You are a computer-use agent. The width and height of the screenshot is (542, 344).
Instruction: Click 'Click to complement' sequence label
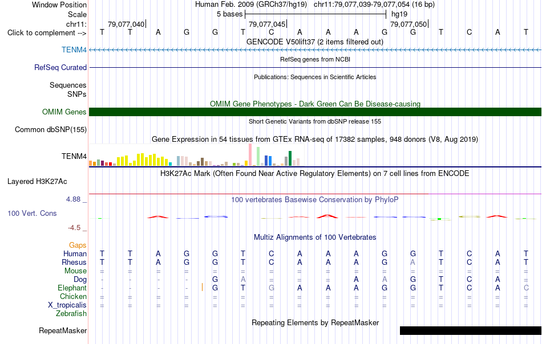click(47, 33)
